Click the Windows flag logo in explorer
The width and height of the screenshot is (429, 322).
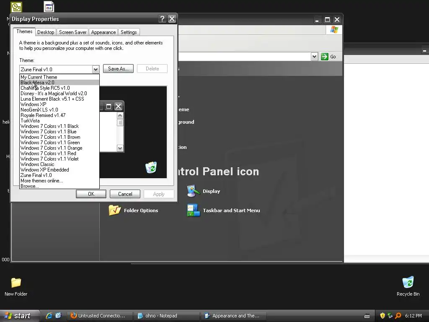click(334, 30)
